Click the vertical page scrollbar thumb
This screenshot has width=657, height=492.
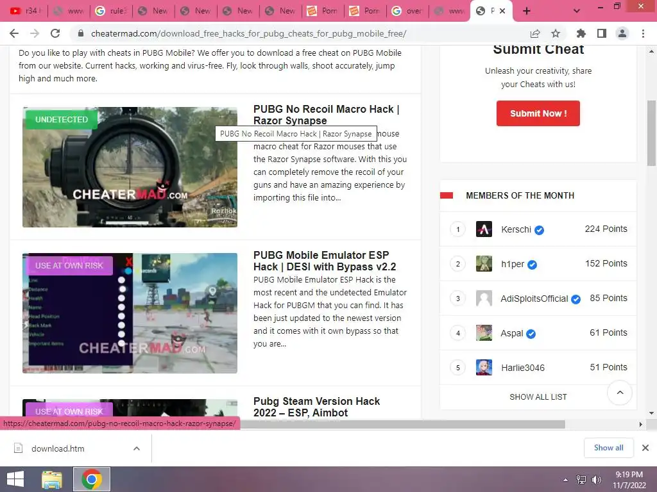(x=651, y=133)
